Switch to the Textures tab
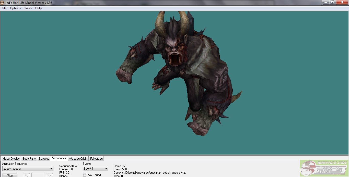The height and width of the screenshot is (177, 349). click(44, 159)
